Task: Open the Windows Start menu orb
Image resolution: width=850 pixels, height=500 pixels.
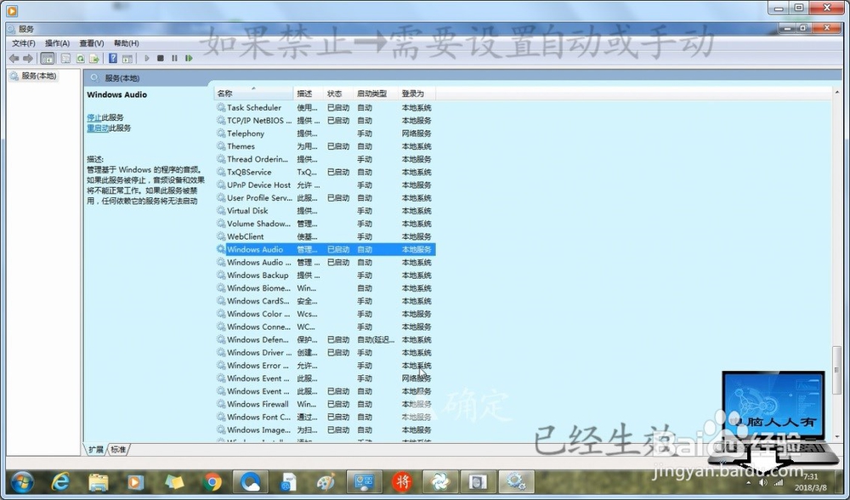Action: 22,481
